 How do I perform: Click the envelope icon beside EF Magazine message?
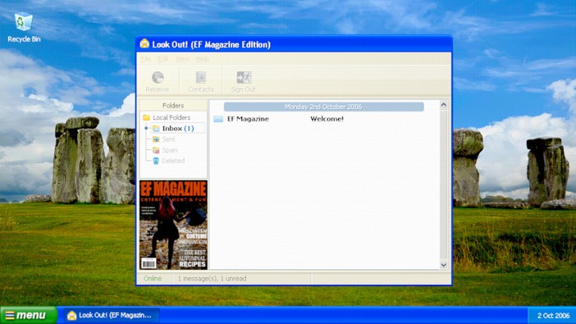click(218, 119)
